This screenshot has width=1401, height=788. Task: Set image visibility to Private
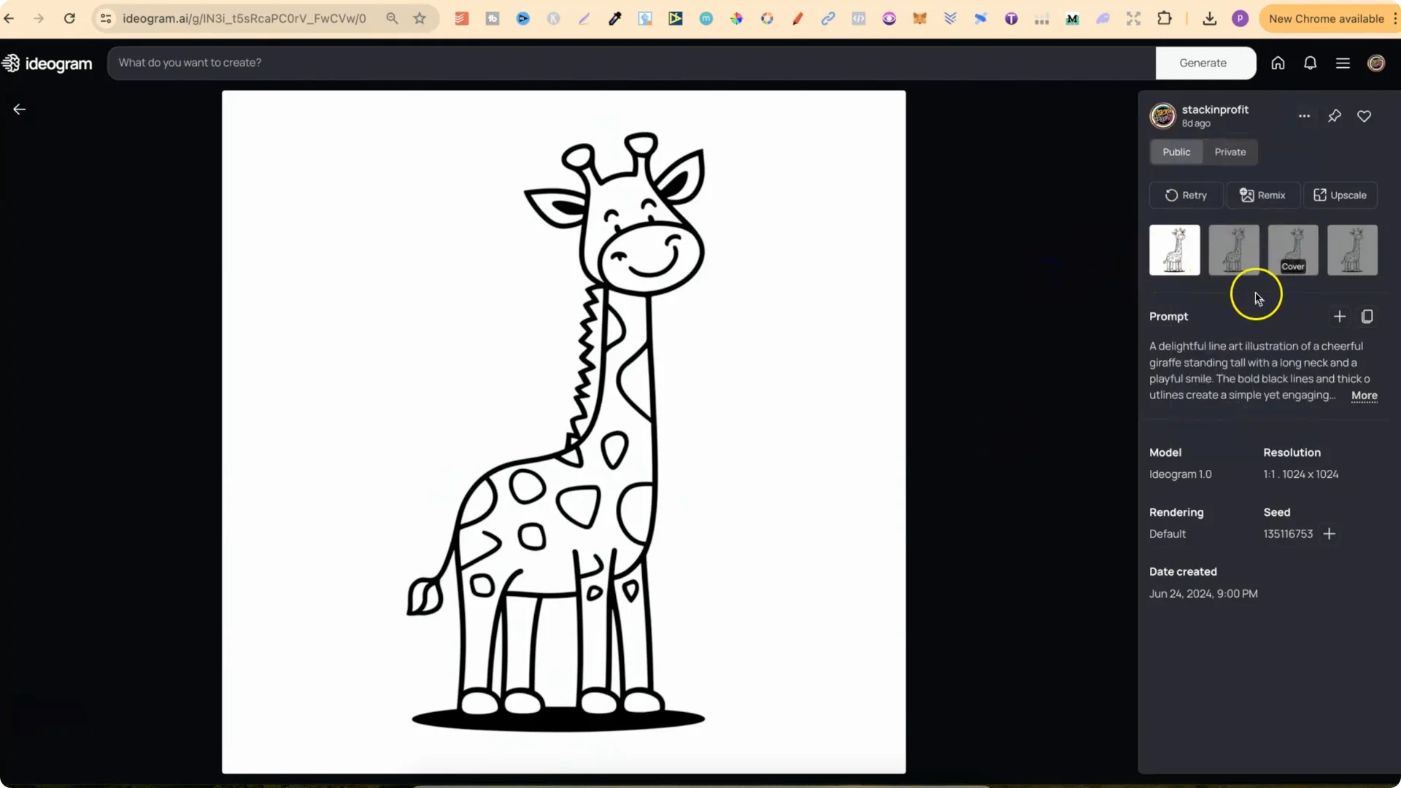(x=1230, y=152)
